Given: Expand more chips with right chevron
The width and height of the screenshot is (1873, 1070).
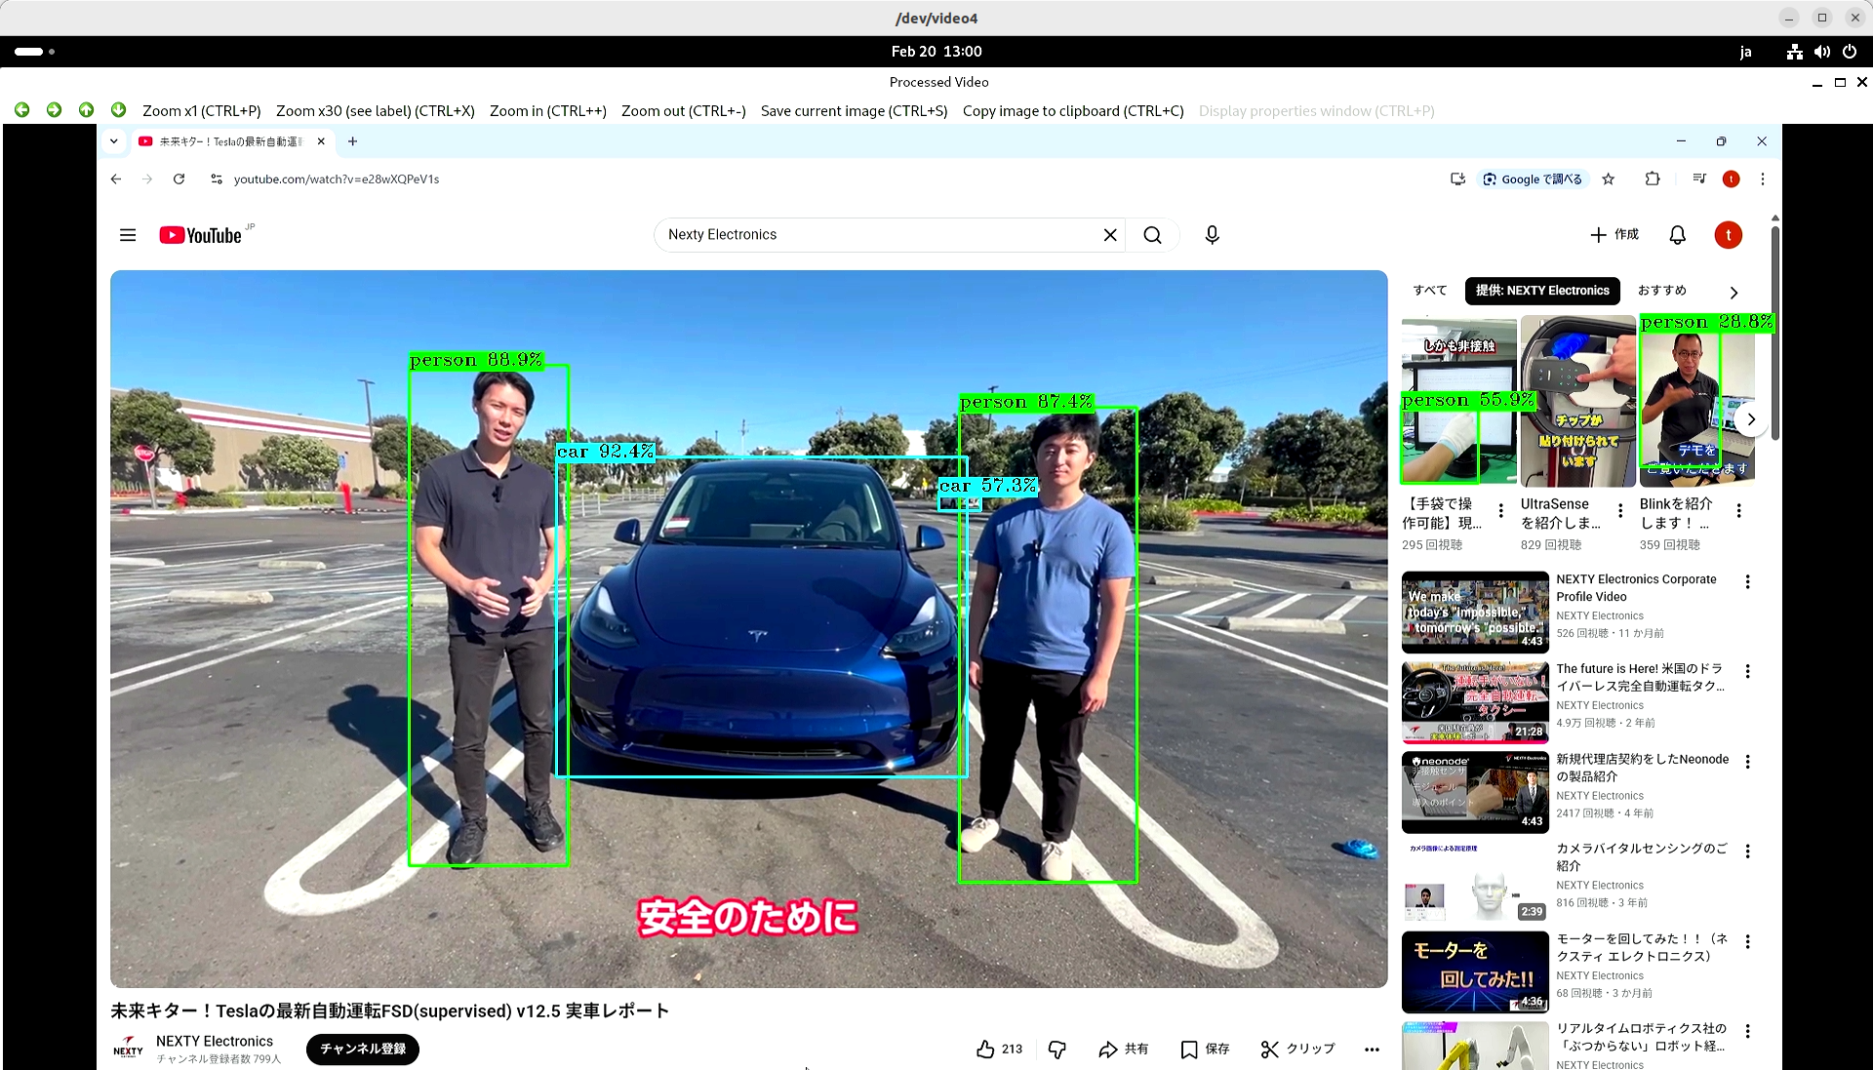Looking at the screenshot, I should (x=1734, y=293).
